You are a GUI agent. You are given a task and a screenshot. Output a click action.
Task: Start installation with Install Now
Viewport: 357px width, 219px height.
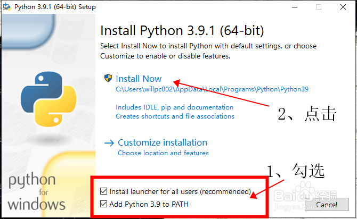click(x=139, y=79)
